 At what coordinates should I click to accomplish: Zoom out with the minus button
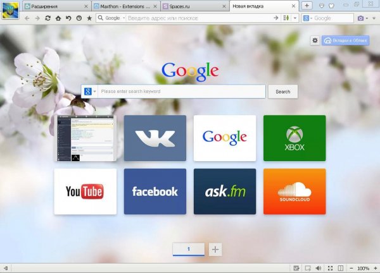click(x=351, y=269)
